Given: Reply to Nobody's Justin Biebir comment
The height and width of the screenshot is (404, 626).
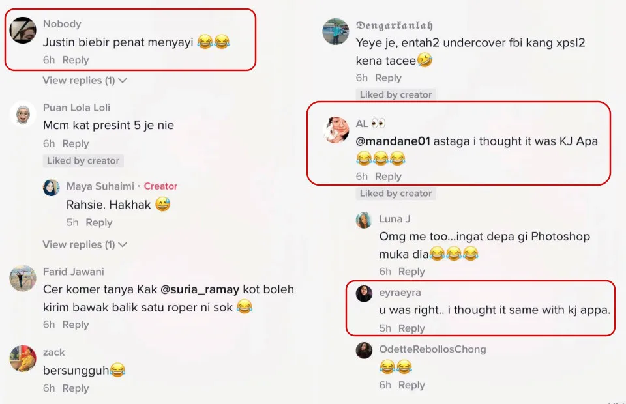Looking at the screenshot, I should (x=76, y=60).
